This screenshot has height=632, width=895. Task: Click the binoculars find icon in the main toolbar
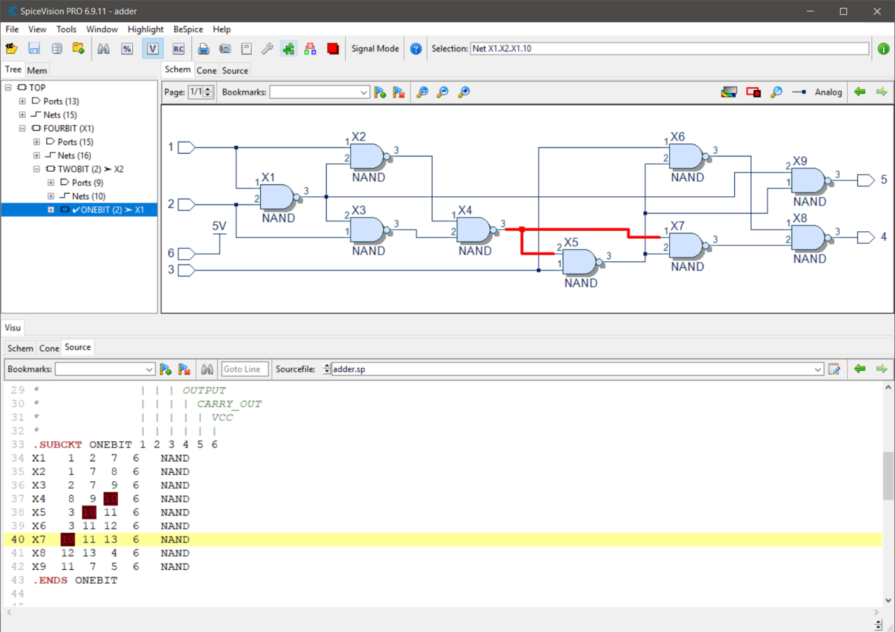(x=103, y=49)
